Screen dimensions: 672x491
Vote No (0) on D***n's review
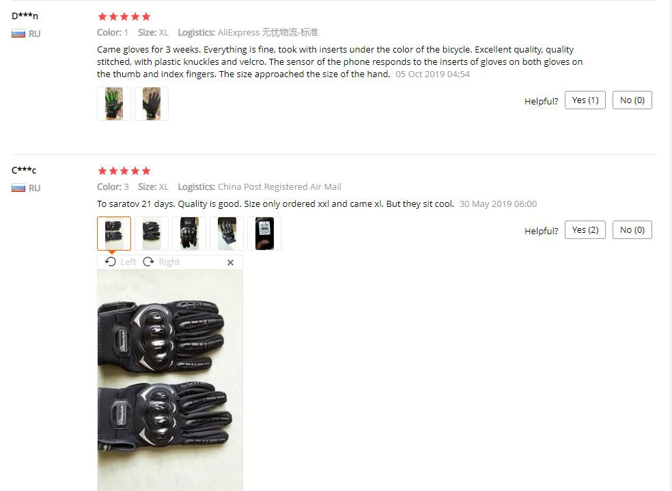coord(632,100)
